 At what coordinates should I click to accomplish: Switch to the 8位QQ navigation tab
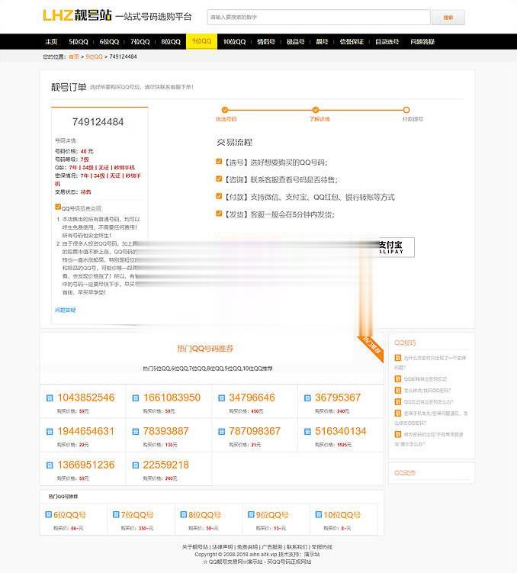click(171, 42)
